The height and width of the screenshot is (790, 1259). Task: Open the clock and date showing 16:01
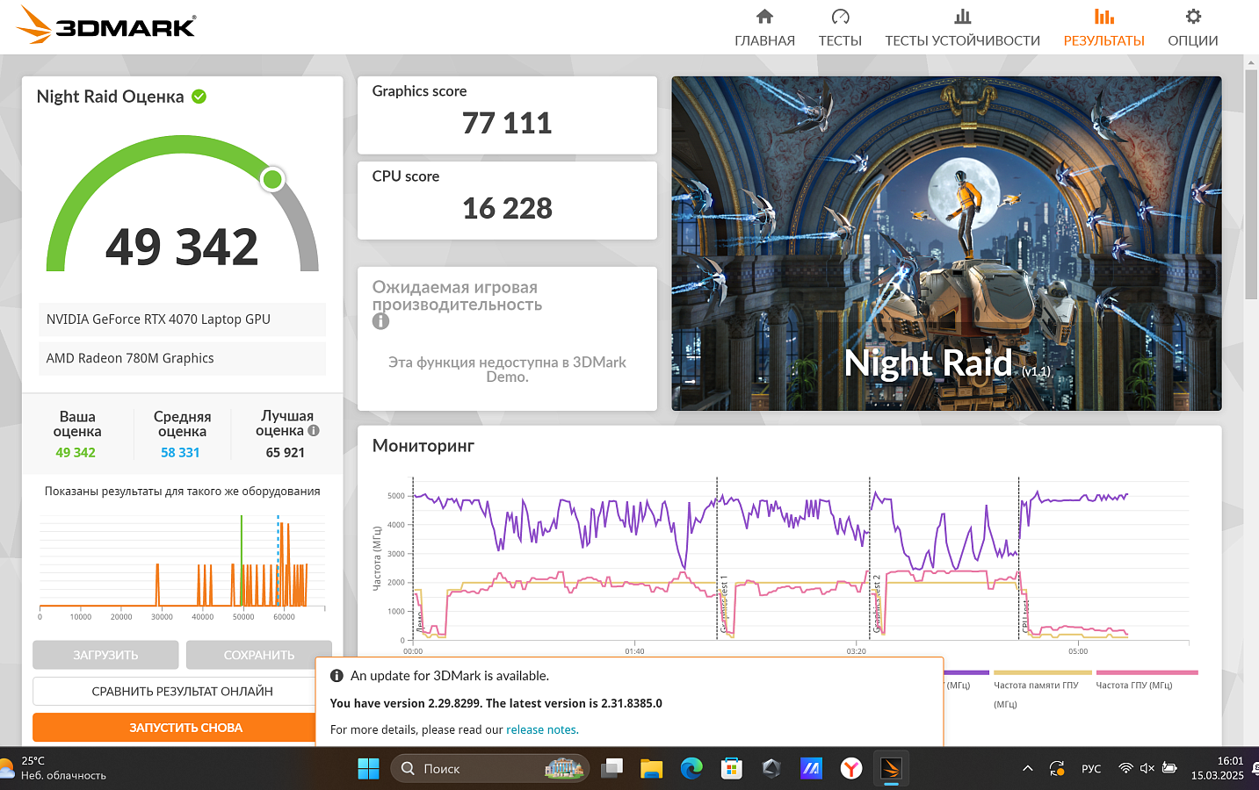[x=1217, y=768]
